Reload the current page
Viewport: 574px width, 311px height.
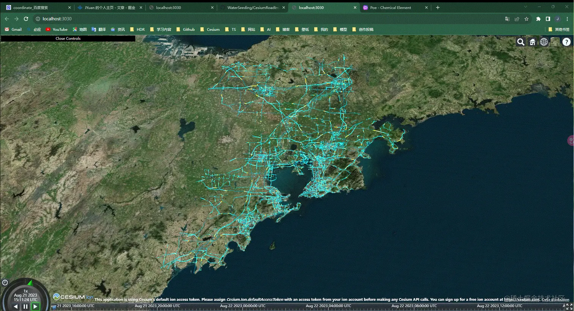point(26,19)
